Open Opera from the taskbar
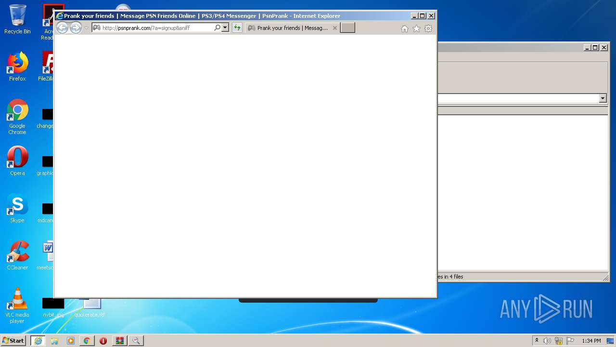The image size is (616, 347). tap(103, 341)
